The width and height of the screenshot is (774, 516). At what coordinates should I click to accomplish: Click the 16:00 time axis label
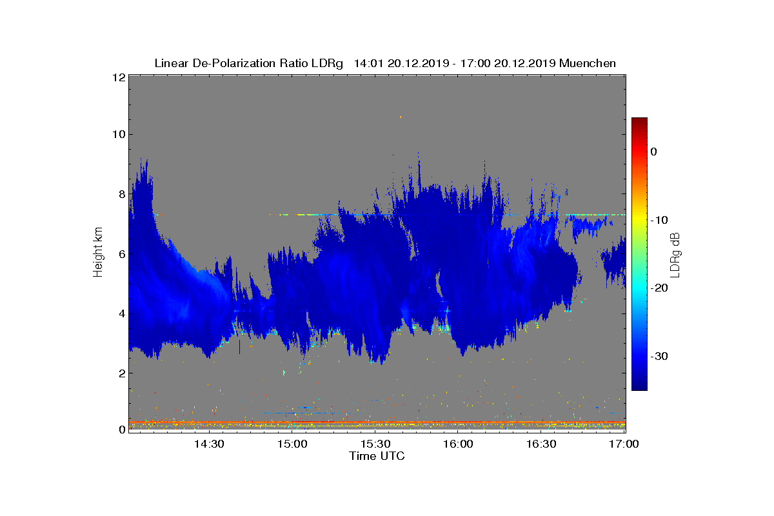459,444
